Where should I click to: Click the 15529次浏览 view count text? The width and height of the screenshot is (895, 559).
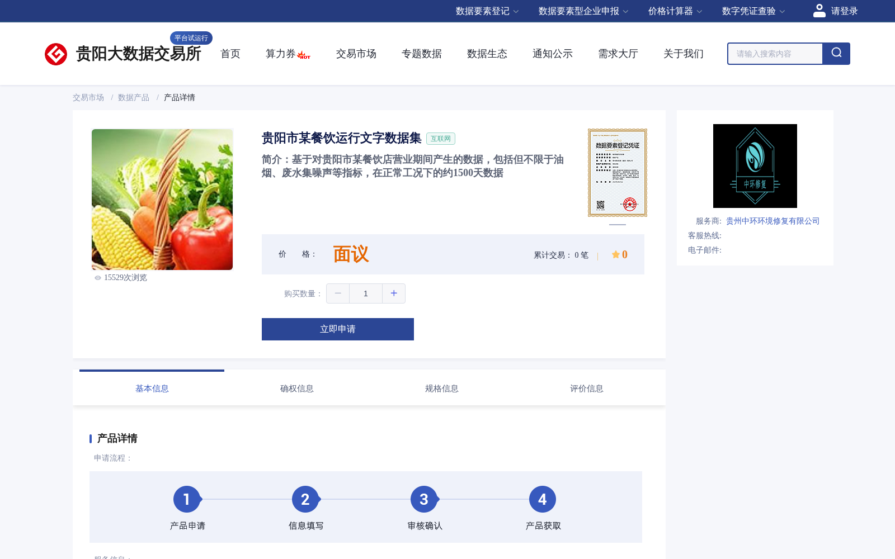coord(125,278)
